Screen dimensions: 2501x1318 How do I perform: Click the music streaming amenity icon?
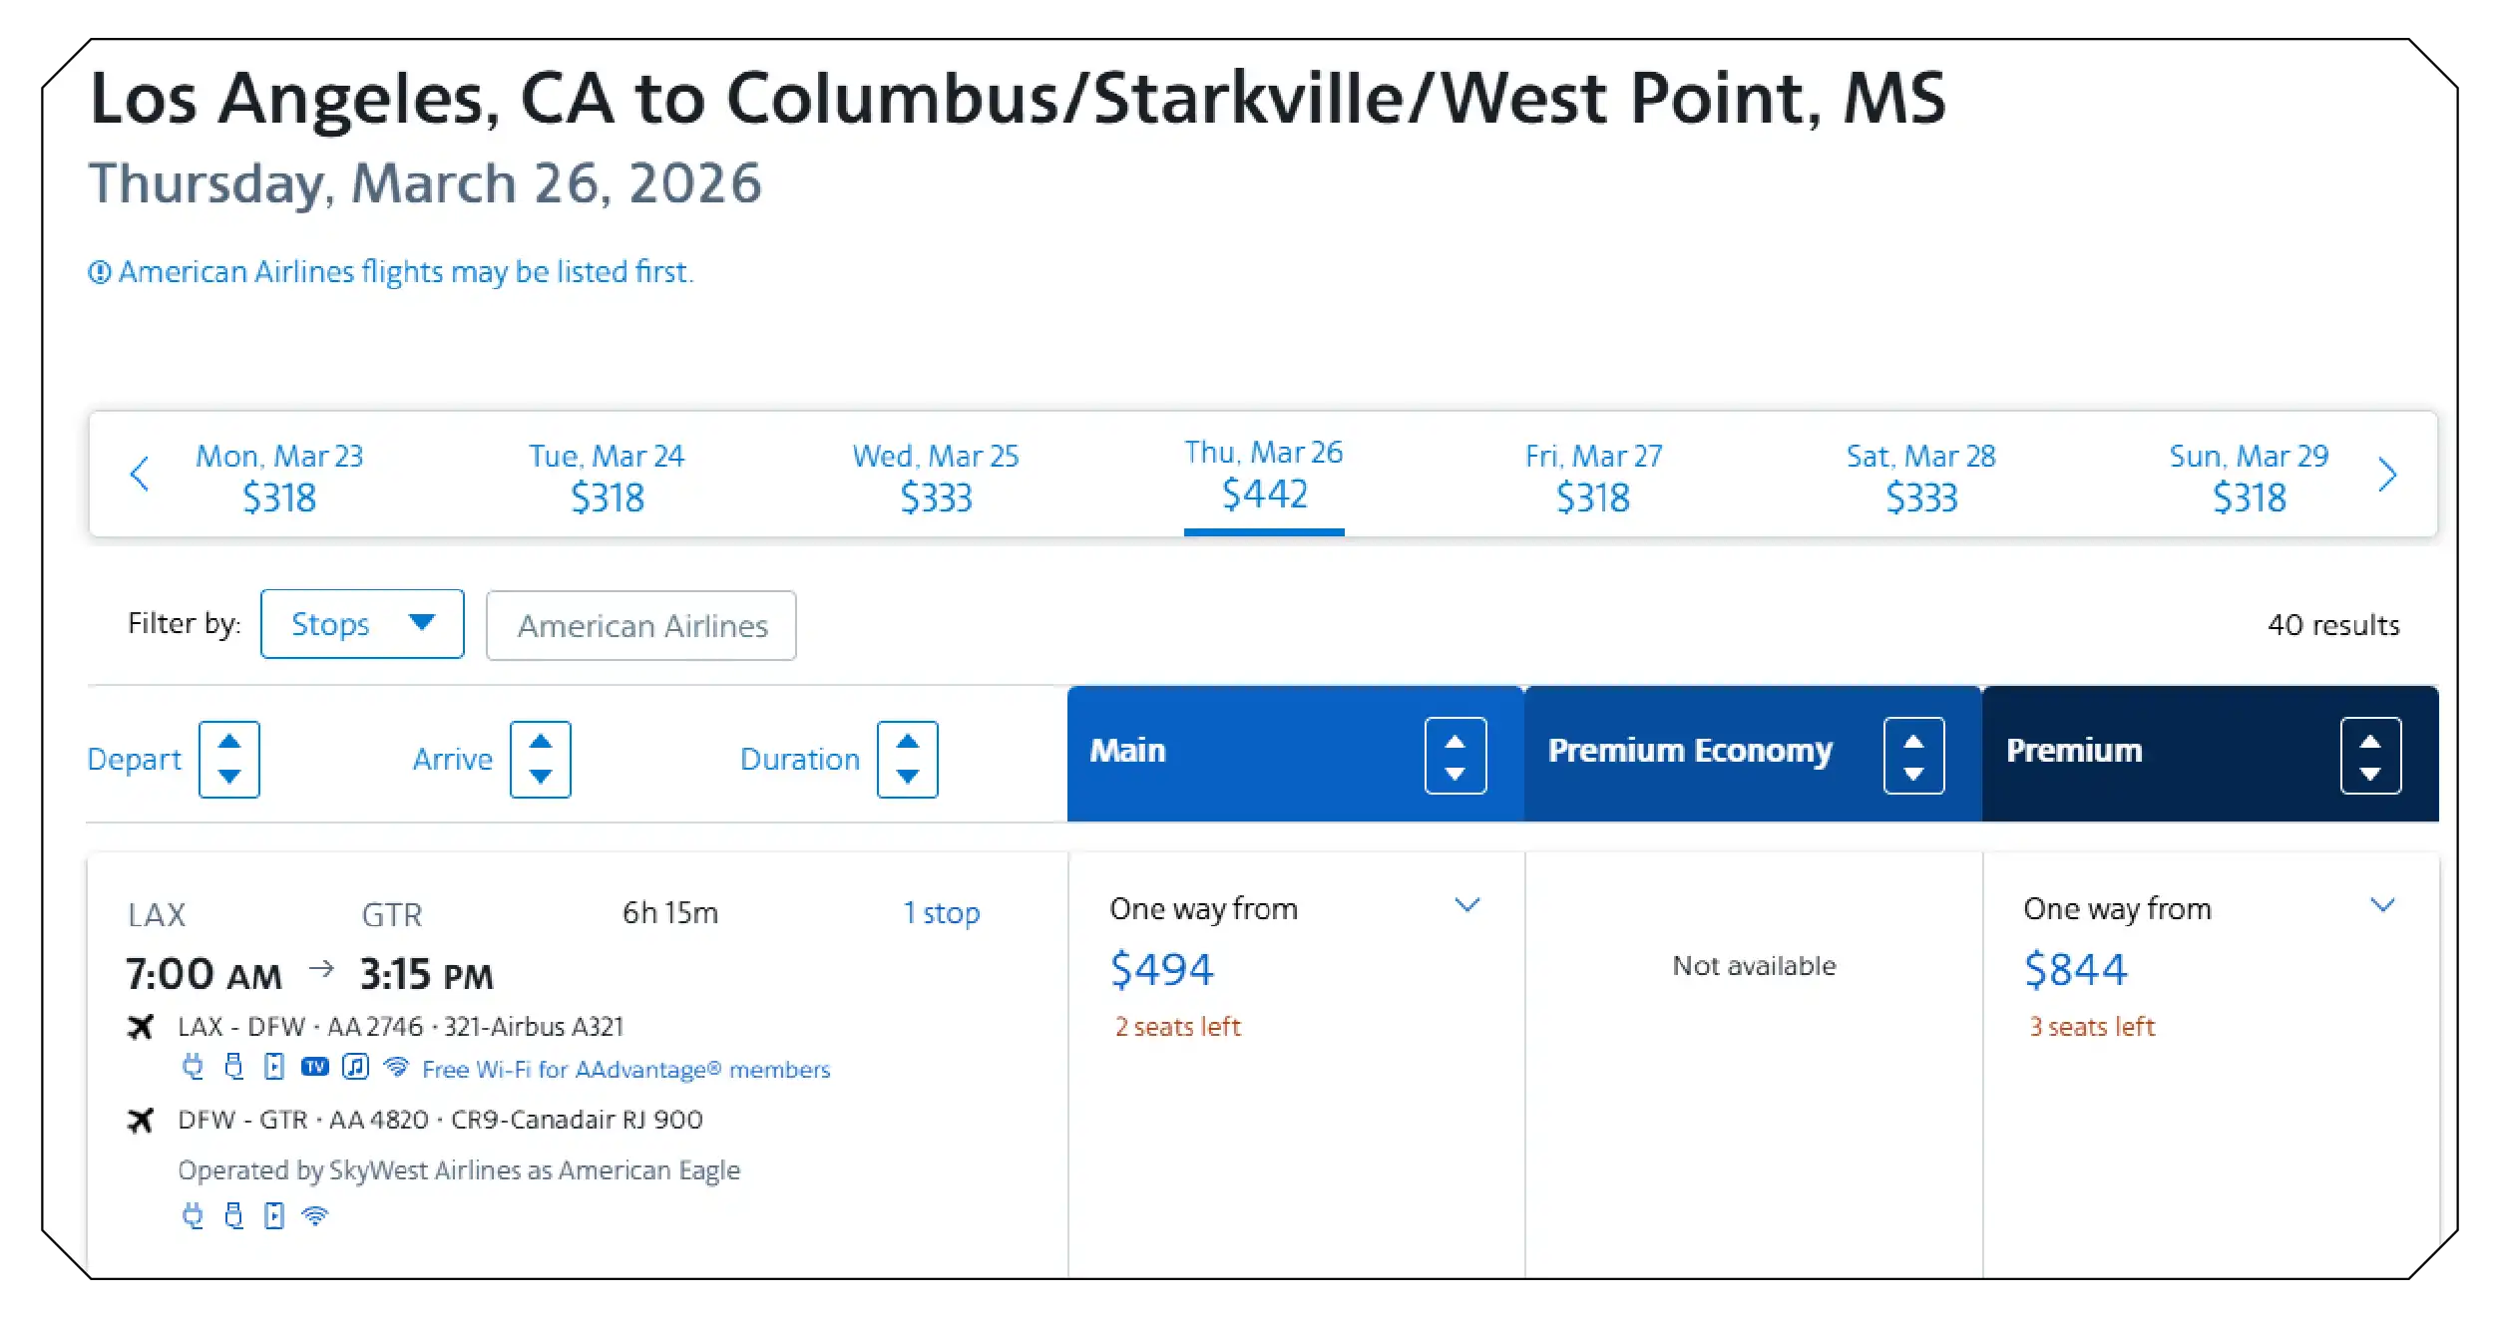point(356,1068)
